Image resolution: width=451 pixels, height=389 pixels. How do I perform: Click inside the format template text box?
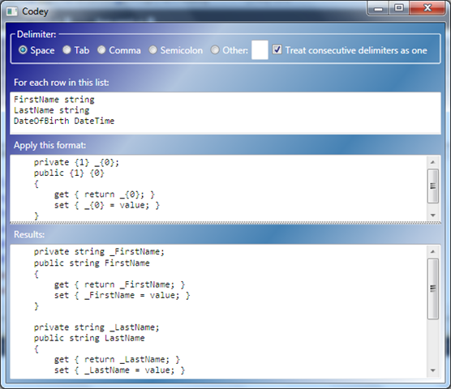pyautogui.click(x=218, y=188)
